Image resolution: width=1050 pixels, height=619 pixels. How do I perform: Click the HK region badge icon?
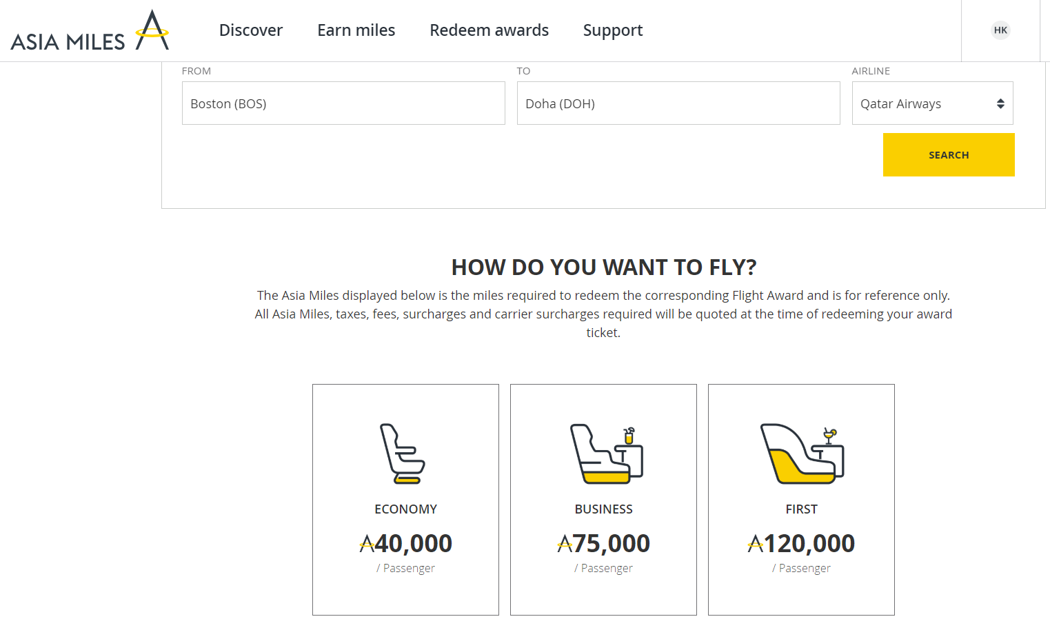pos(1000,30)
